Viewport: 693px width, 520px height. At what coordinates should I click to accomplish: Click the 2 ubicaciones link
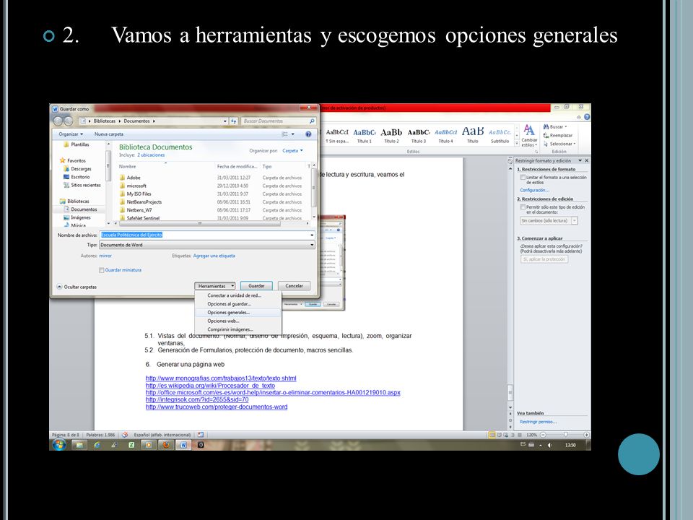pyautogui.click(x=151, y=155)
